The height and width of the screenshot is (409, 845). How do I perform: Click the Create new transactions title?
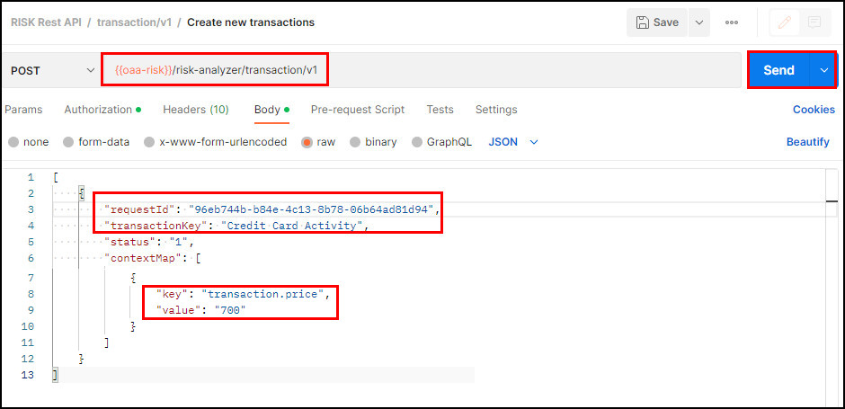point(251,22)
